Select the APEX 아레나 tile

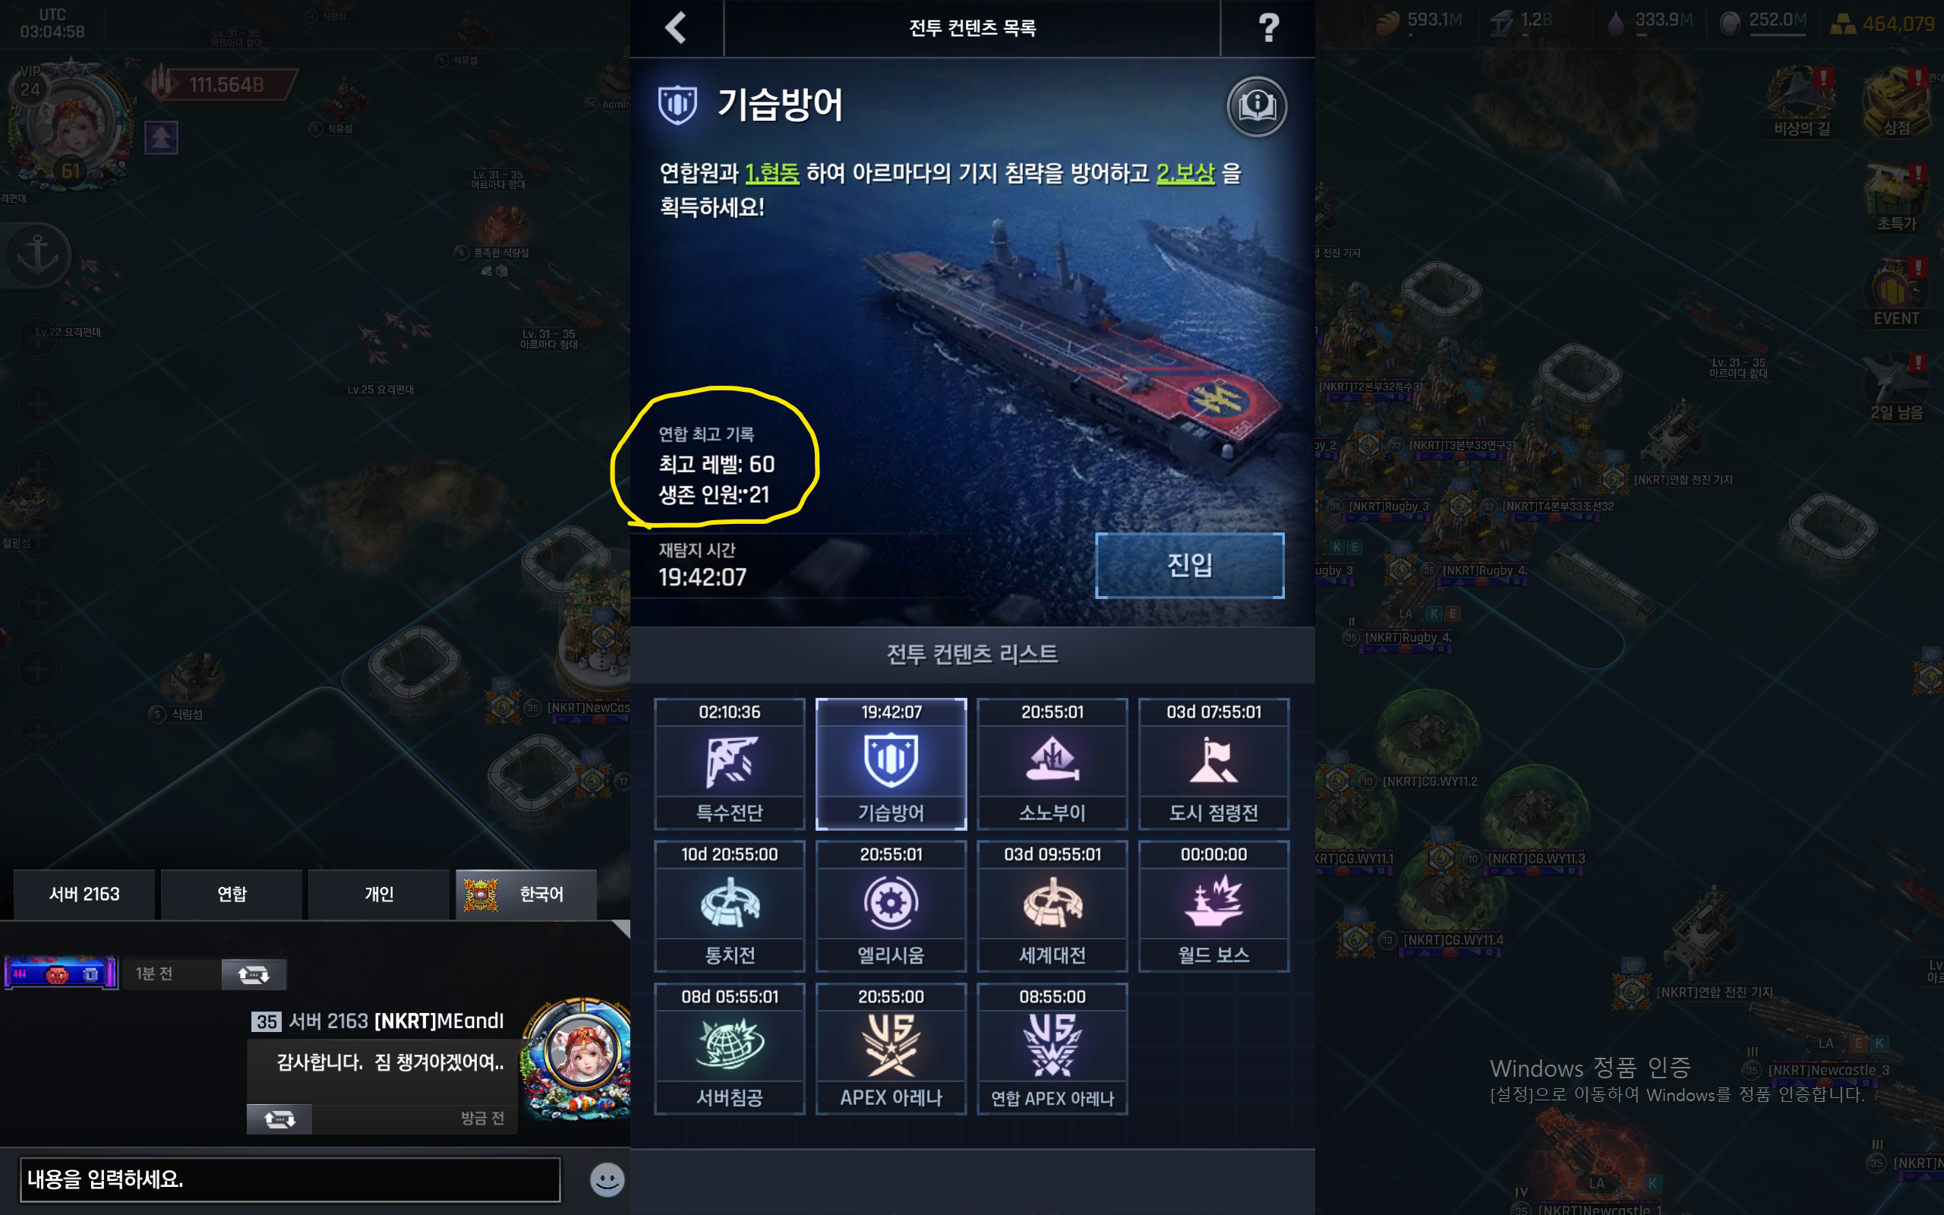891,1048
